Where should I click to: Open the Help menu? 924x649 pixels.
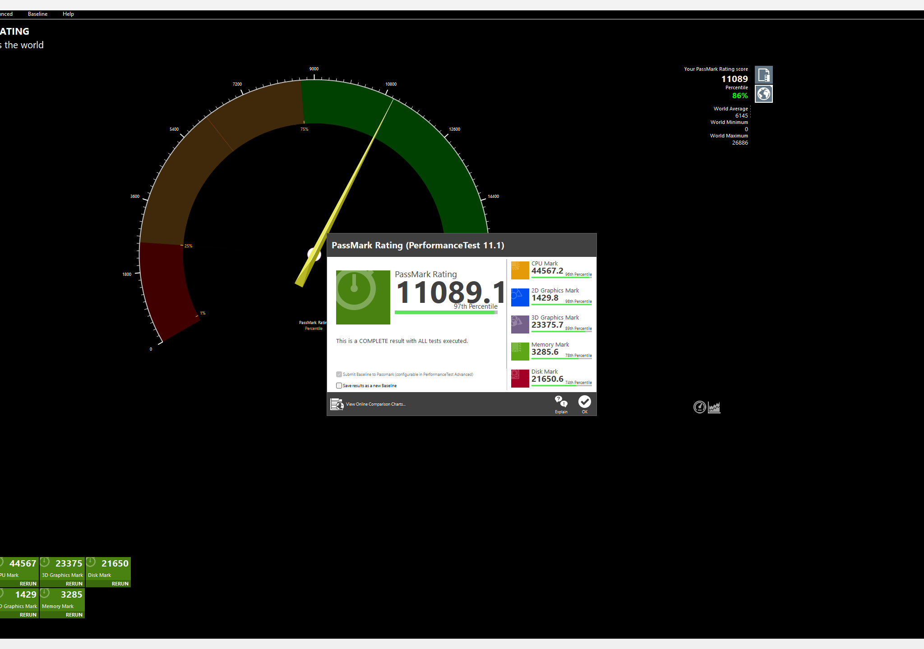click(68, 14)
